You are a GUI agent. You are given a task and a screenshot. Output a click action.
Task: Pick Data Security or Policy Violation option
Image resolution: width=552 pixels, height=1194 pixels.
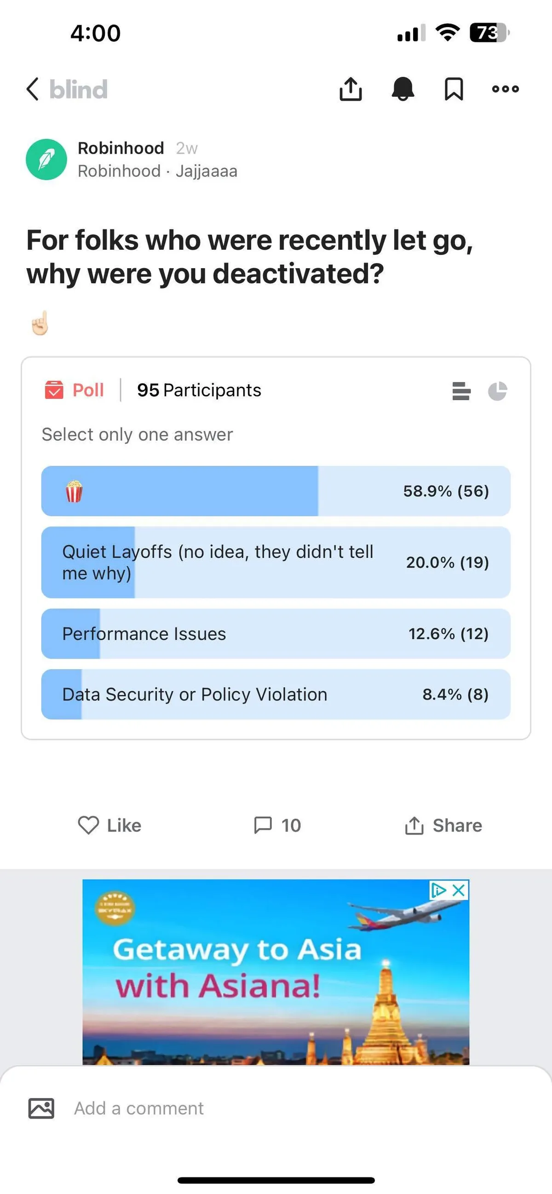point(276,694)
